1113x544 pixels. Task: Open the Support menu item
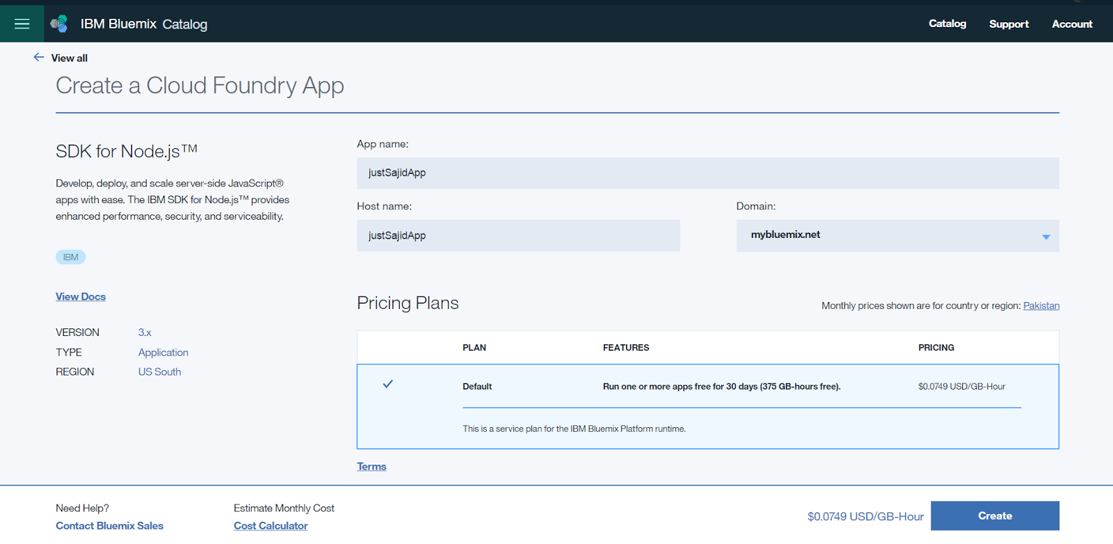pos(1009,24)
